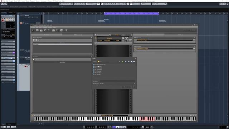Select the Object Selection arrow tool in Cubase toolbar
229x129 pixels.
click(x=102, y=4)
